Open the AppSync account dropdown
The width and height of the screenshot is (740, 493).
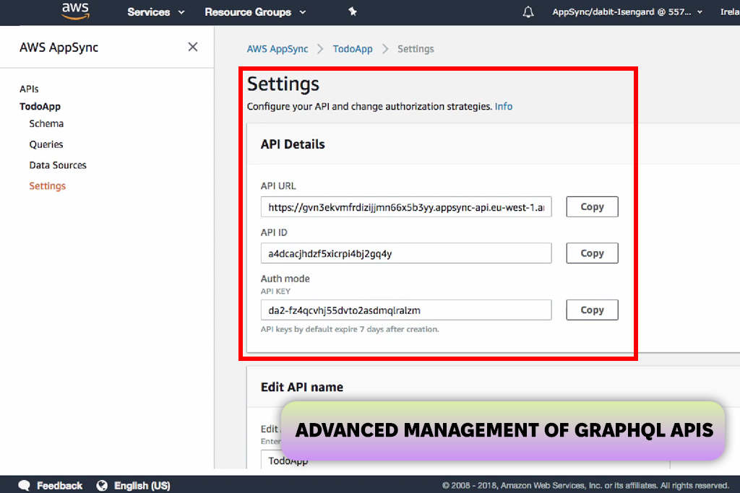(627, 12)
